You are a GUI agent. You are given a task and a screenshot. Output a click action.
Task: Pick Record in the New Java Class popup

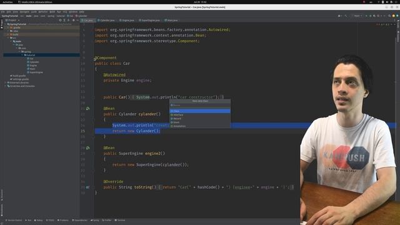(200, 119)
